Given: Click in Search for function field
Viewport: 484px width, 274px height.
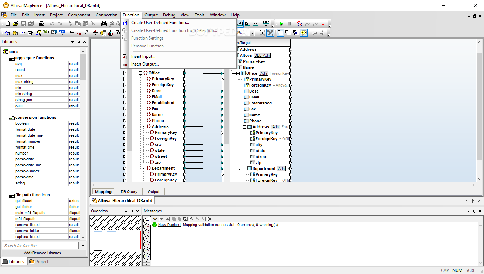Looking at the screenshot, I should pos(41,246).
